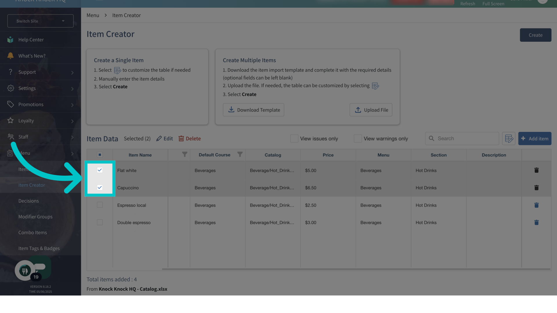The width and height of the screenshot is (557, 313).
Task: Enable View issues only checkbox
Action: pyautogui.click(x=294, y=139)
